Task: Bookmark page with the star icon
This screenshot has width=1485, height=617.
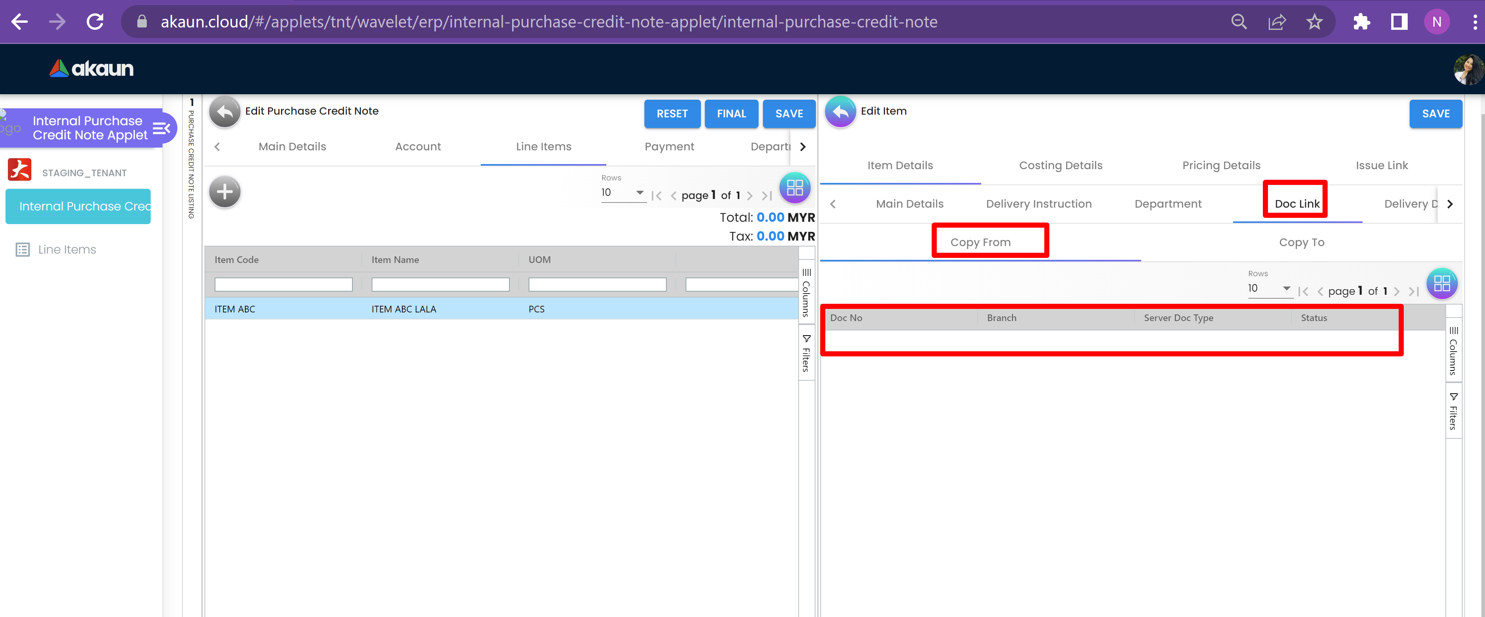Action: [x=1314, y=22]
